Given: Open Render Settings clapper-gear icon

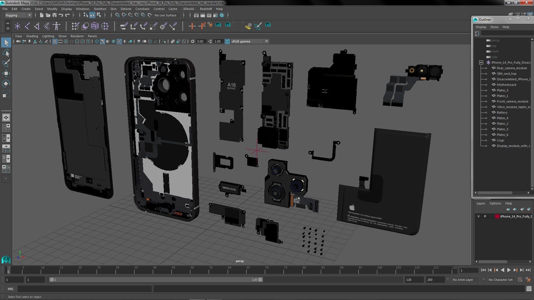Looking at the screenshot, I should tap(216, 15).
